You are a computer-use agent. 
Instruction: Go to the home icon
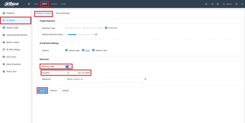(29, 4)
